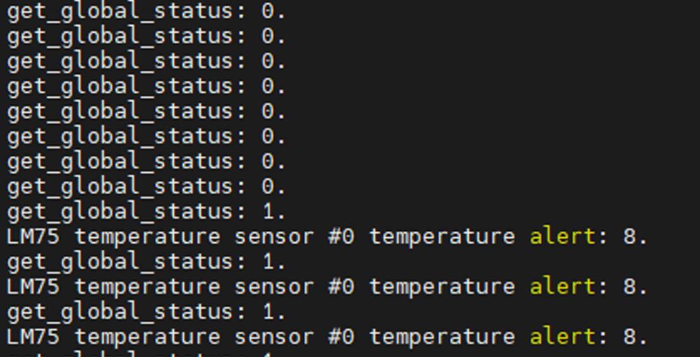Click the second get_global_status: 0. line from top
This screenshot has width=700, height=357.
tap(146, 37)
